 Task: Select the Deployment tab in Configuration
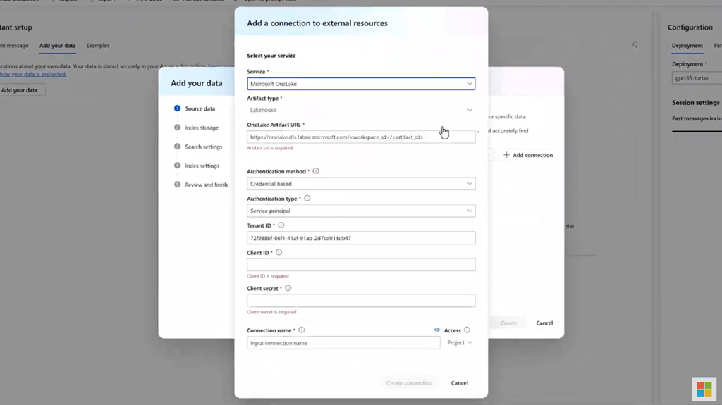click(687, 46)
